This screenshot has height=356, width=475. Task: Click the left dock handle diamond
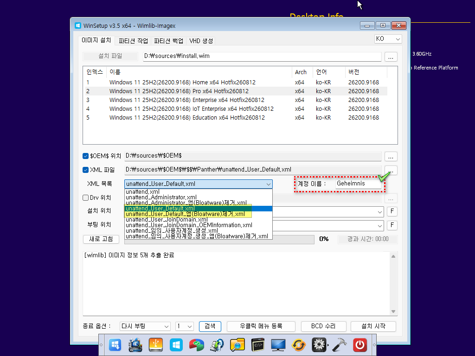click(101, 345)
